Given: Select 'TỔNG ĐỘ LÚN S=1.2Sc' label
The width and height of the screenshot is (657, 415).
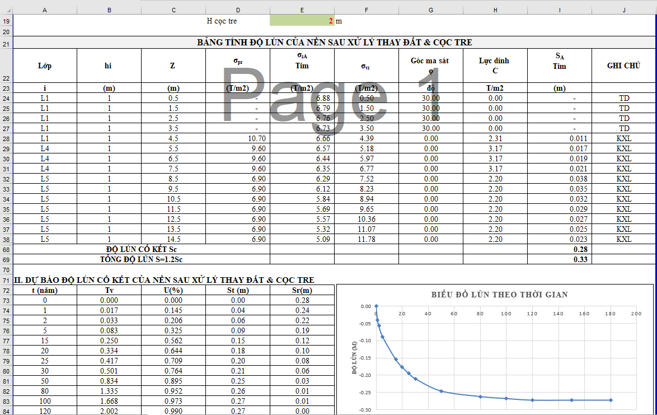Looking at the screenshot, I should 141,259.
